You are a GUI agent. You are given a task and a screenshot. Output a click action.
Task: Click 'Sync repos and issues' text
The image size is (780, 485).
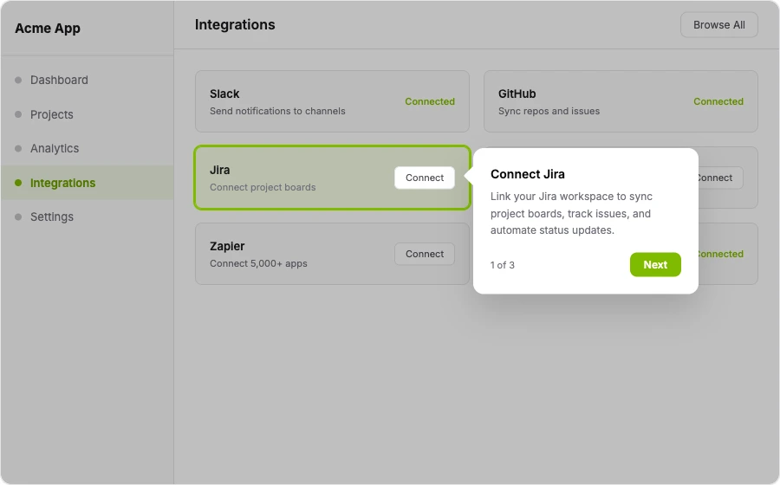coord(549,111)
